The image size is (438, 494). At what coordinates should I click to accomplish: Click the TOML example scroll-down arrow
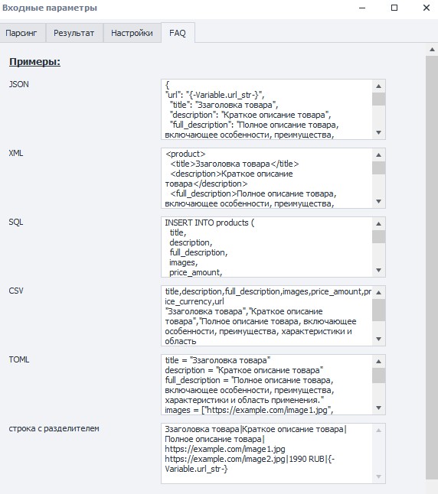click(379, 408)
